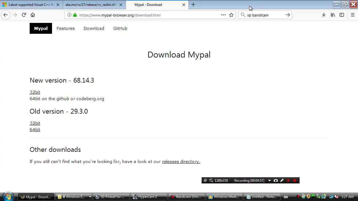Click the 5:27 AM clock
This screenshot has width=358, height=201.
click(x=347, y=197)
